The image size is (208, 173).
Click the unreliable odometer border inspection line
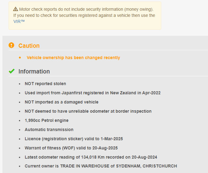click(88, 111)
